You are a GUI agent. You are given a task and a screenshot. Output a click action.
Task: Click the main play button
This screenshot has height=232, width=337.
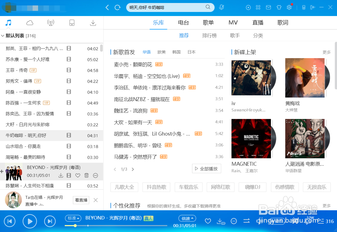coord(30,221)
